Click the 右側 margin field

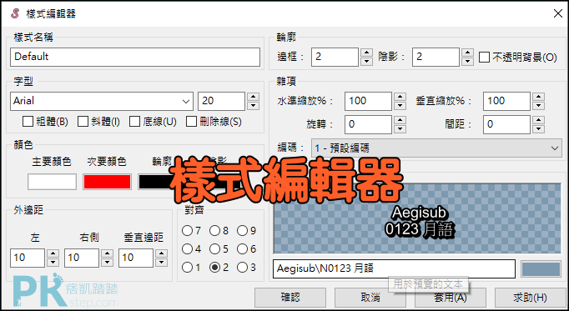pos(82,258)
